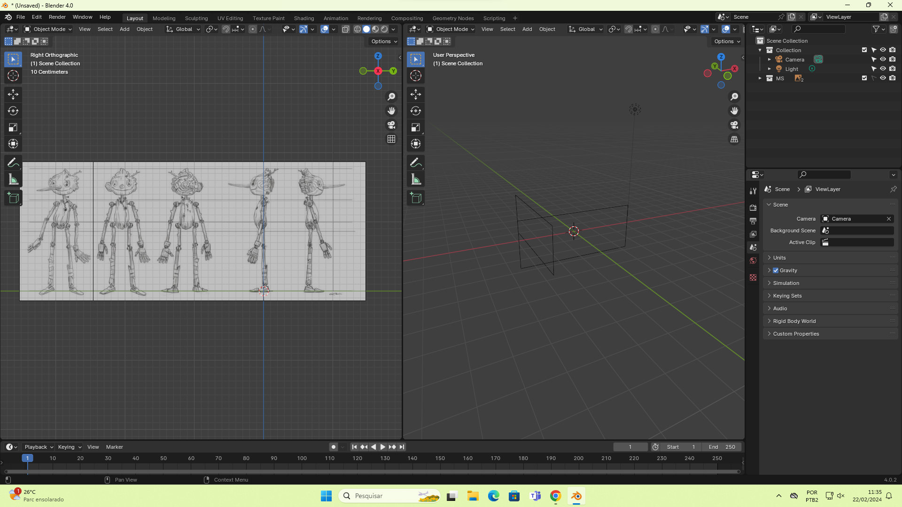This screenshot has width=902, height=507.
Task: Open the Render properties tab
Action: click(x=753, y=207)
